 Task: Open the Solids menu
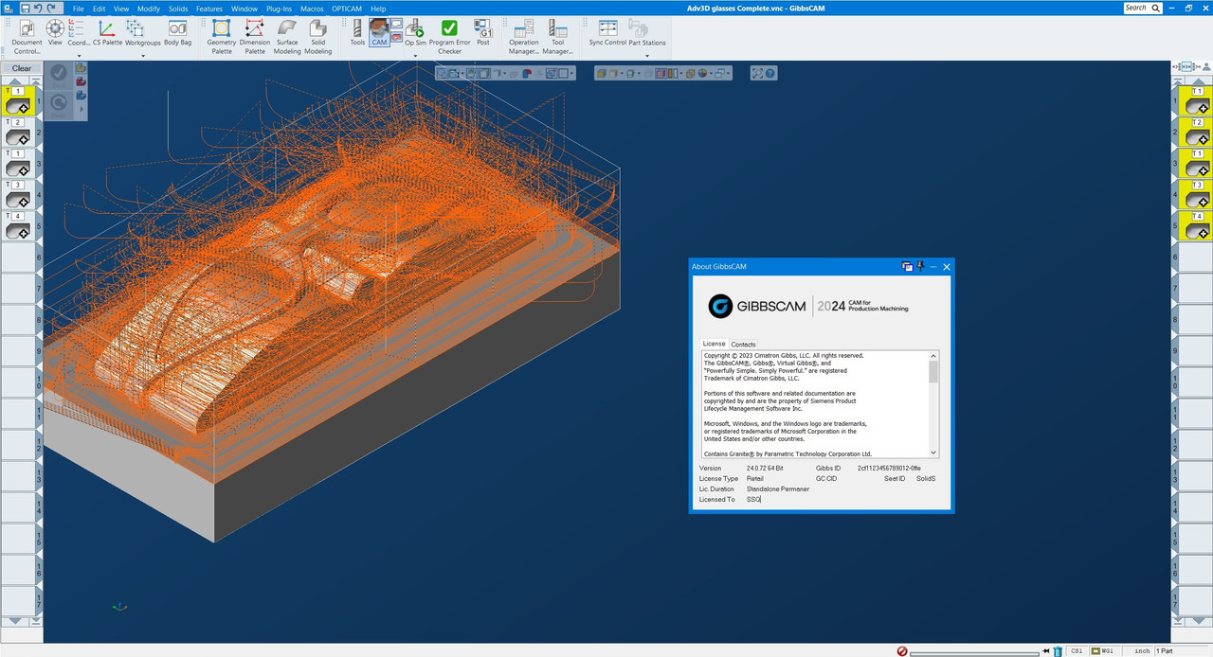(x=178, y=9)
